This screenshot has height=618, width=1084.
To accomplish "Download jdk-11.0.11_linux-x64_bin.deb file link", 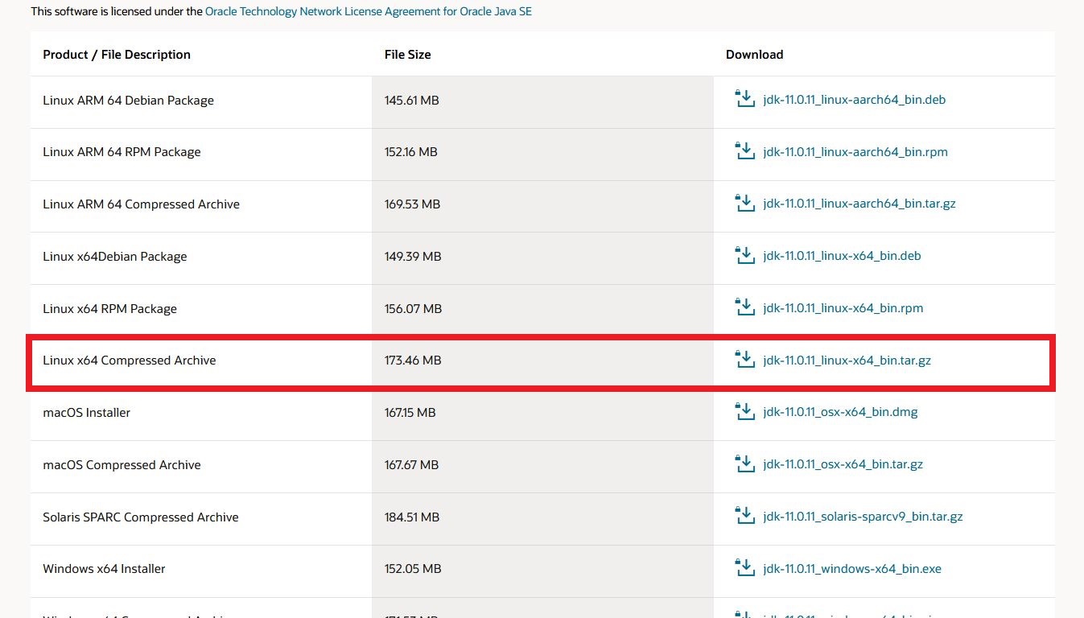I will (x=842, y=256).
